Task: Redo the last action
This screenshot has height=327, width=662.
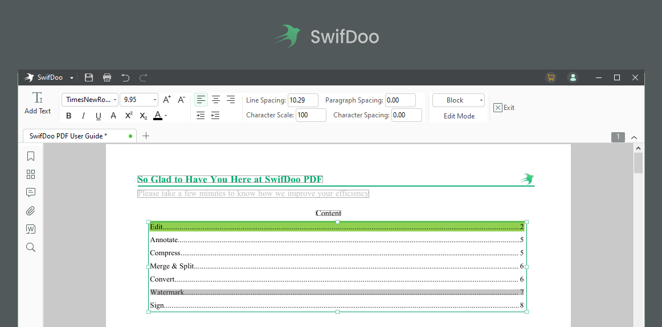Action: click(144, 77)
